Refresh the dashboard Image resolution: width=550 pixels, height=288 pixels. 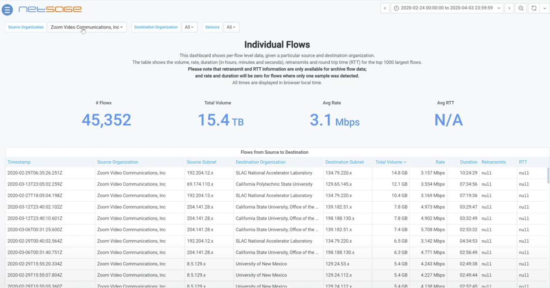click(534, 8)
